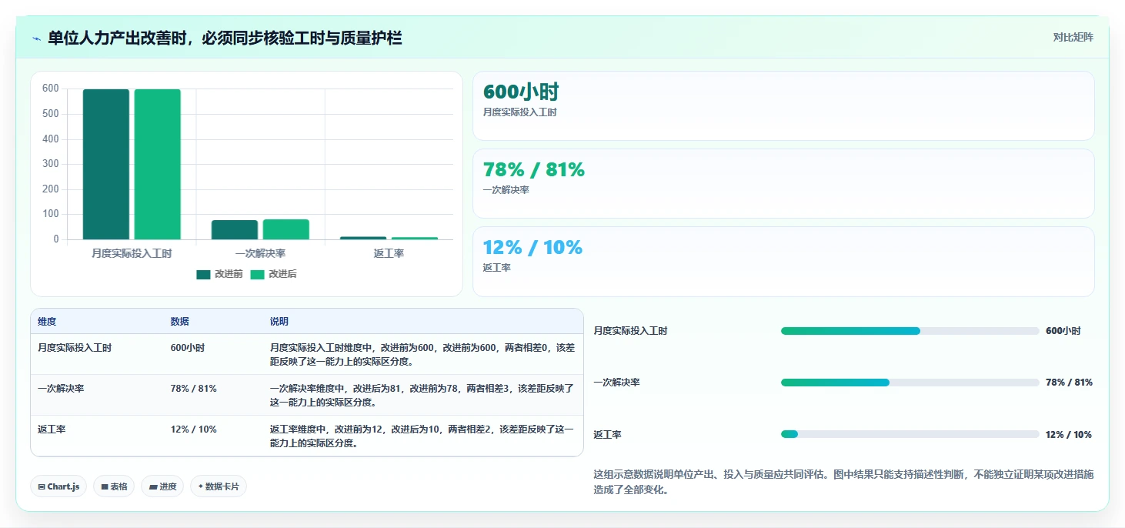
Task: Click the 返工率 label on the chart axis
Action: coord(389,253)
